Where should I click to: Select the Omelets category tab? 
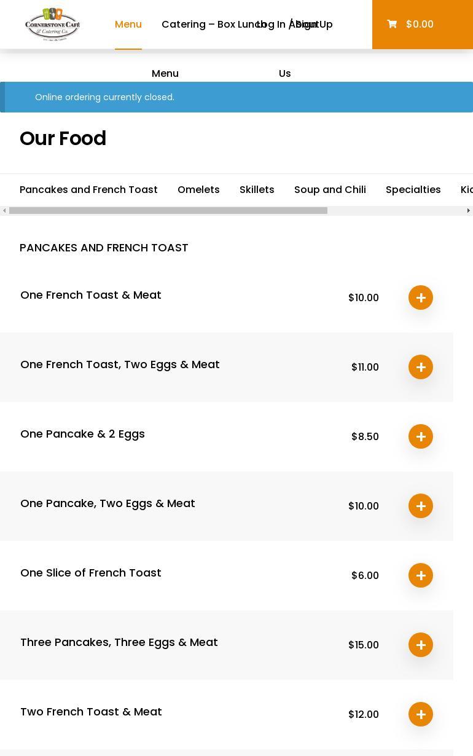[198, 190]
